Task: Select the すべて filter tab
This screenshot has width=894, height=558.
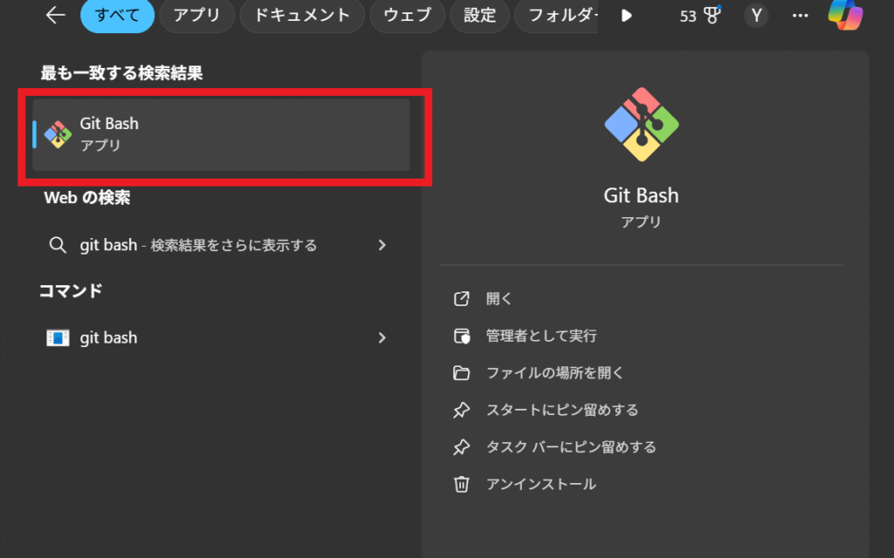Action: (118, 16)
